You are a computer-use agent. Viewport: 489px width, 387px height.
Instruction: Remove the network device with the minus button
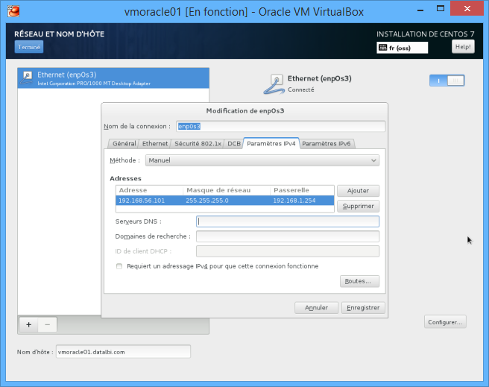tap(48, 324)
